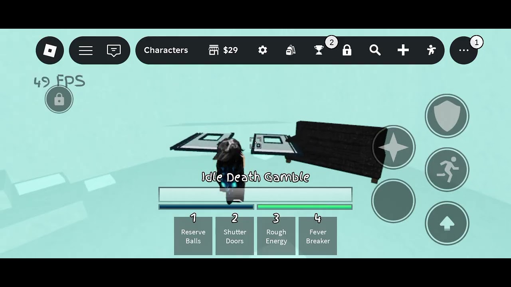This screenshot has width=511, height=287.
Task: Toggle the shift lock button under FPS
Action: point(59,99)
